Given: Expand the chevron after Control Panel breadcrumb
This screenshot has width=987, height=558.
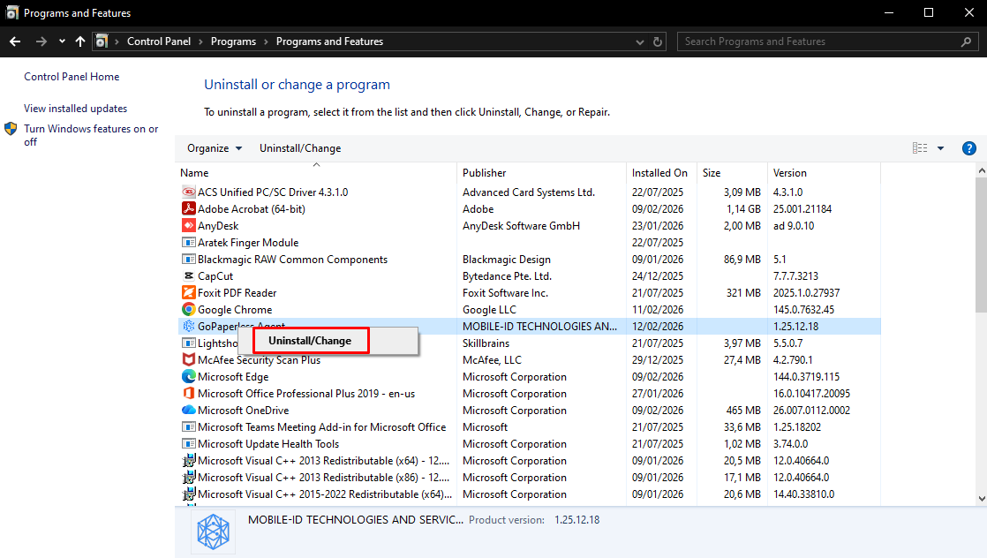Looking at the screenshot, I should point(200,41).
